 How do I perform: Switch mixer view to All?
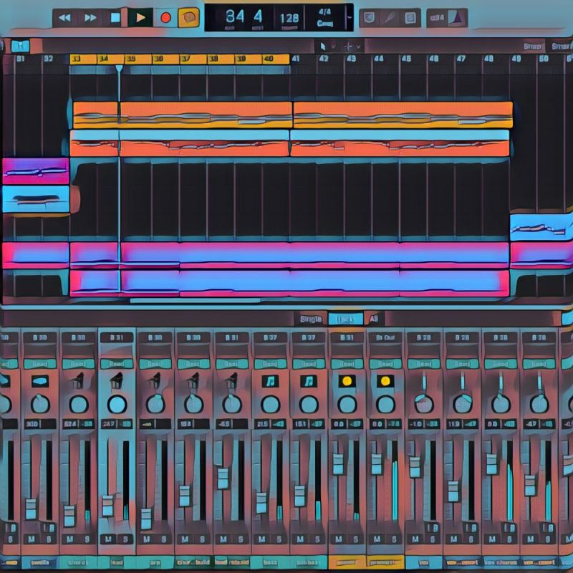pyautogui.click(x=373, y=319)
